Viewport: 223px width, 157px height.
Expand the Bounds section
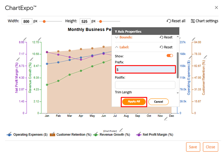tap(117, 37)
